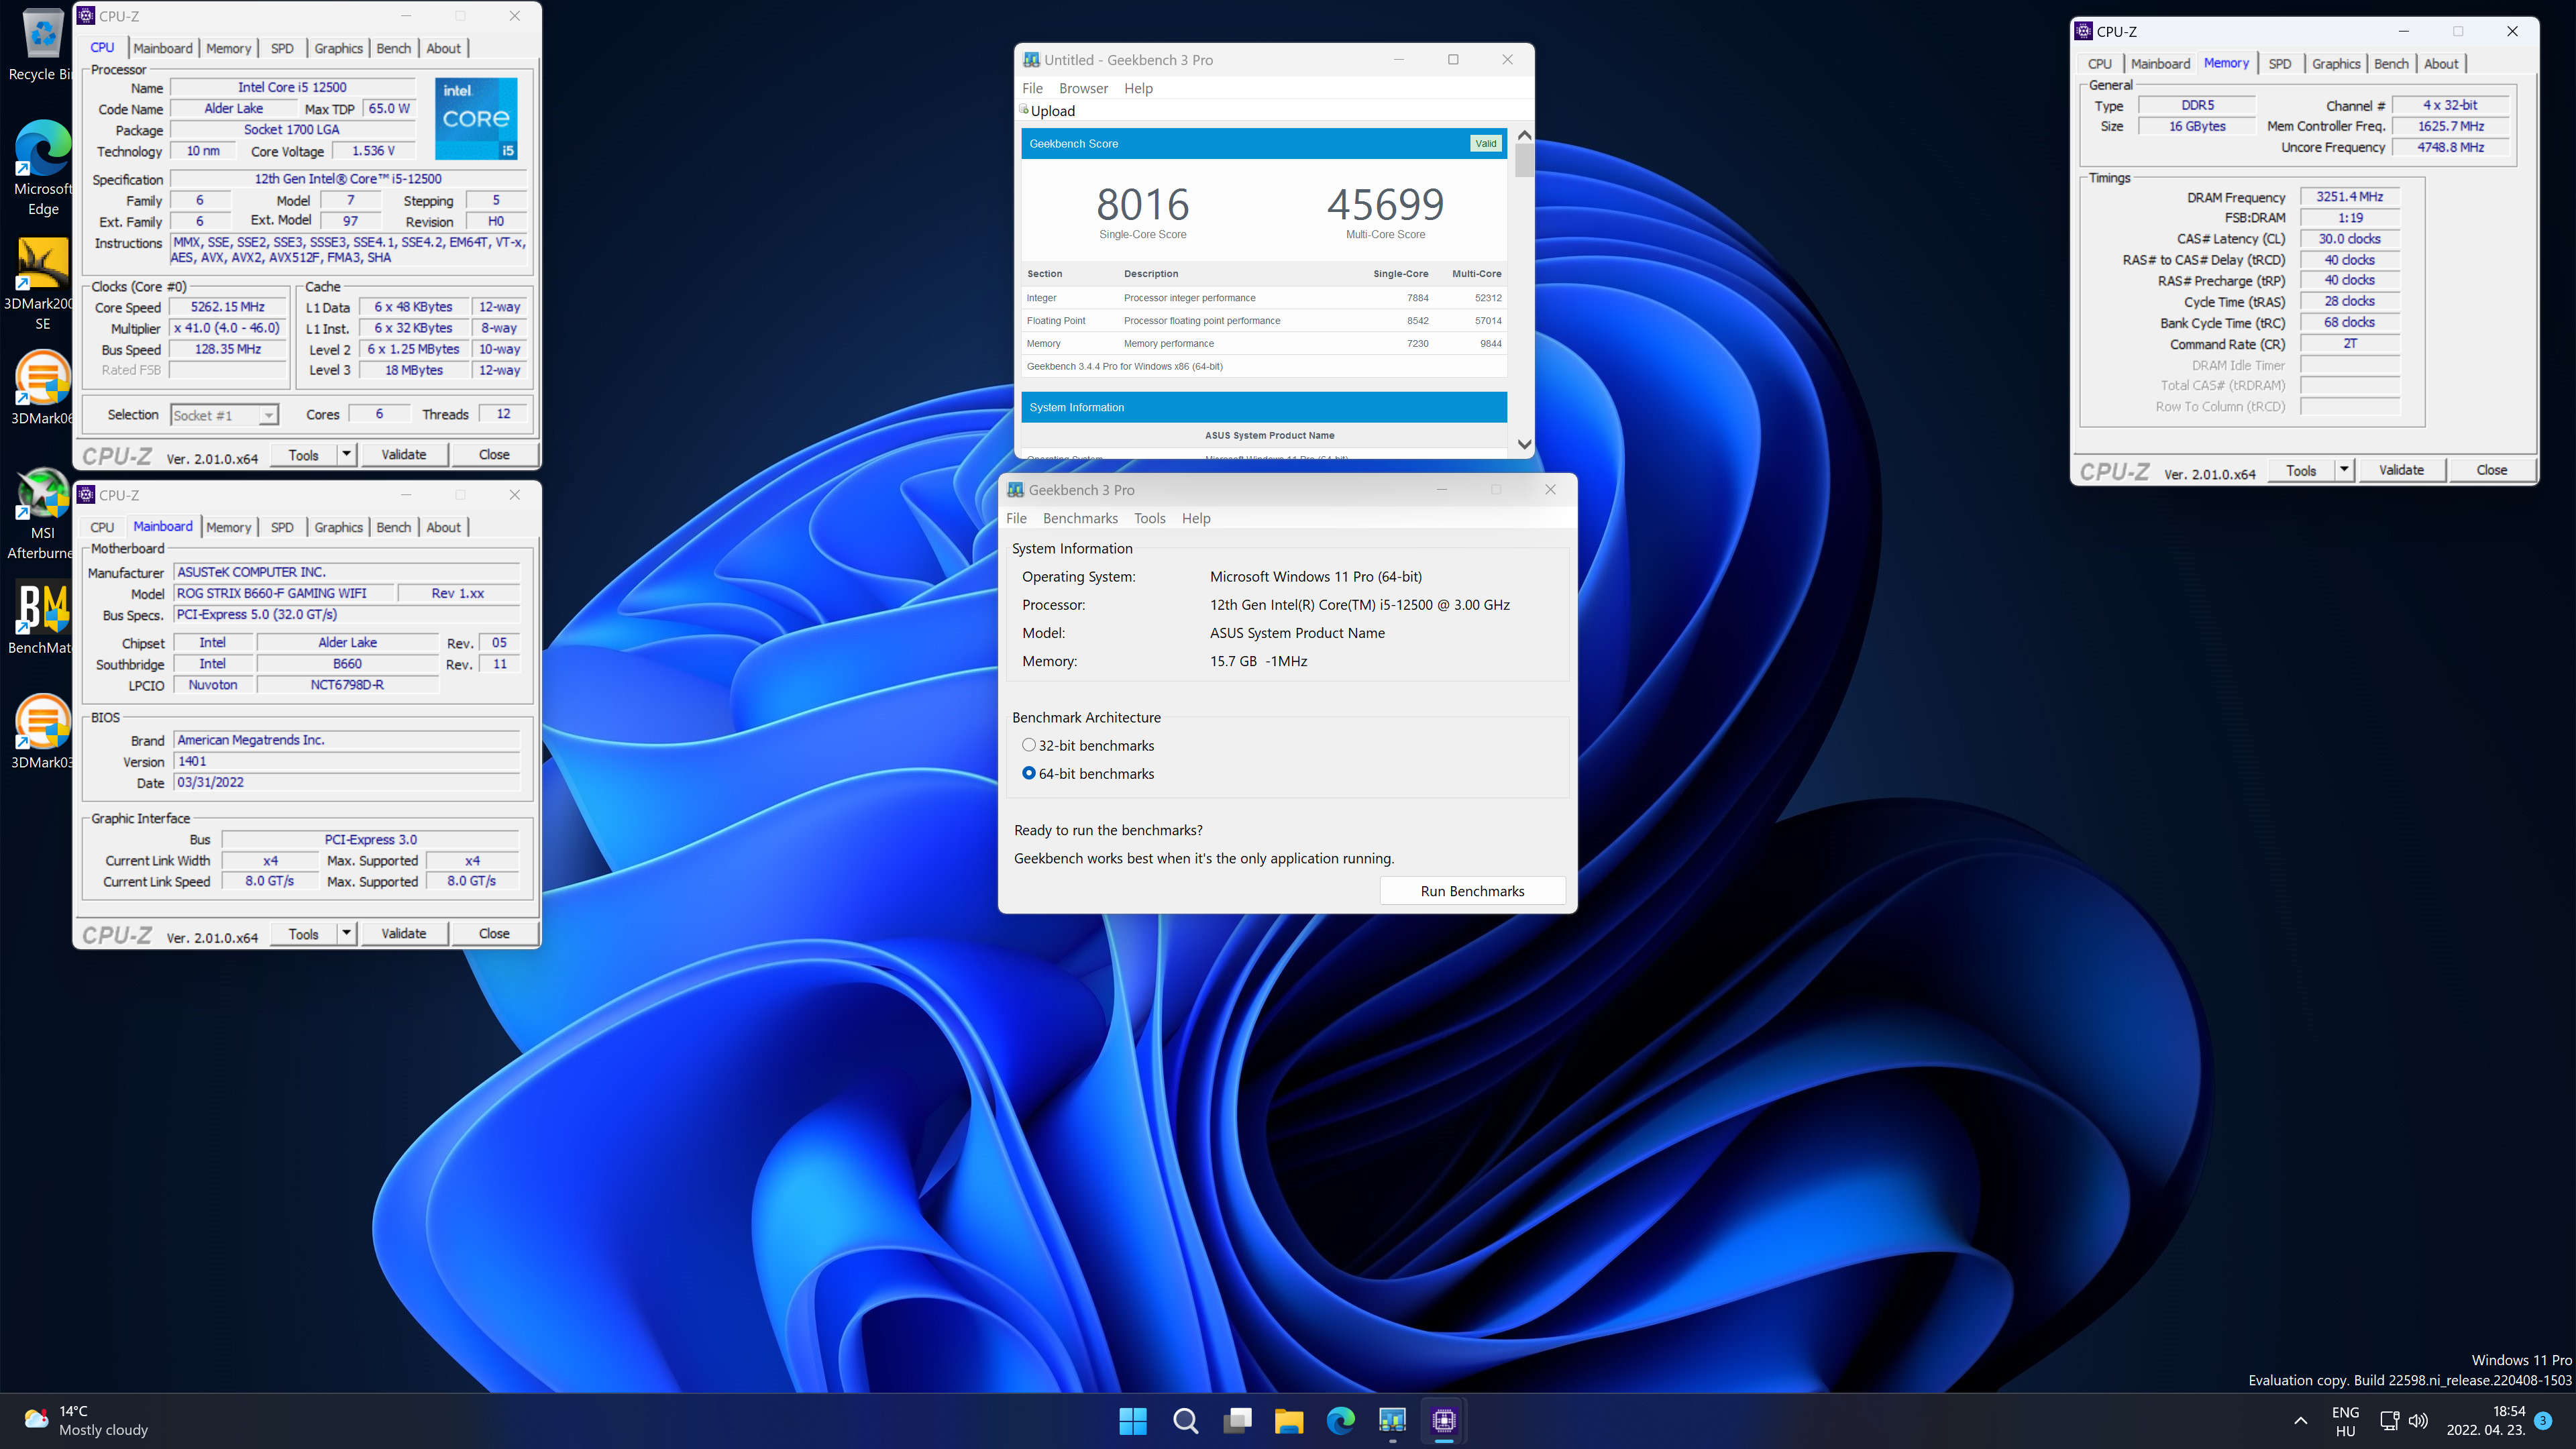Click the Multi-Core Score 45699
The width and height of the screenshot is (2576, 1449).
1385,205
